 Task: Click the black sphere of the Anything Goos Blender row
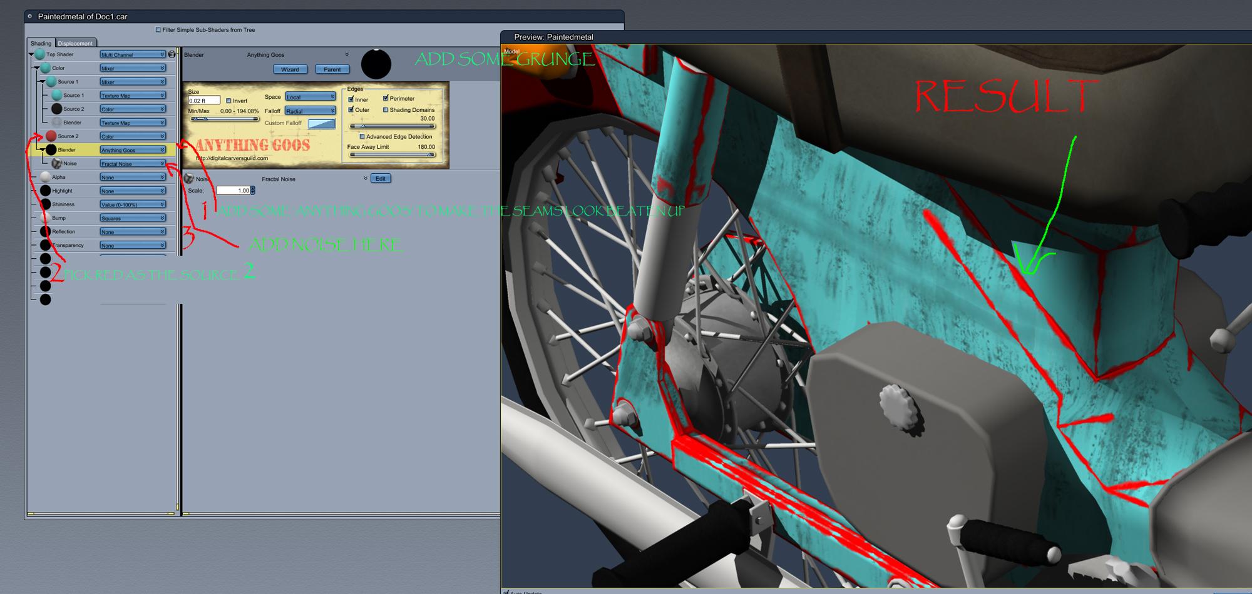coord(51,149)
